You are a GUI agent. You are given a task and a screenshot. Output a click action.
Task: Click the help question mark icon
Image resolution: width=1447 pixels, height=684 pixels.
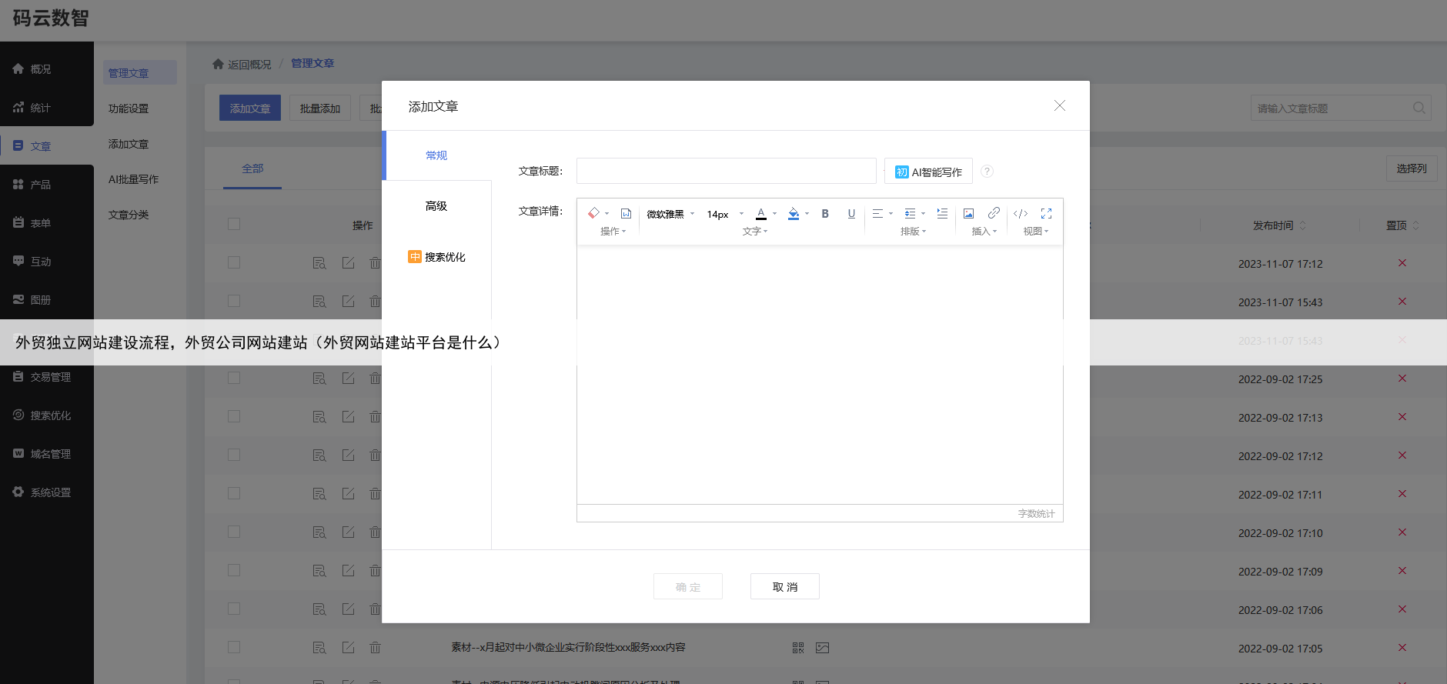point(987,172)
